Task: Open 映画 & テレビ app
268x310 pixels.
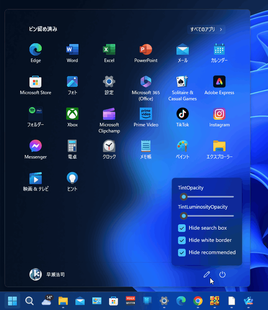Action: coord(36,181)
